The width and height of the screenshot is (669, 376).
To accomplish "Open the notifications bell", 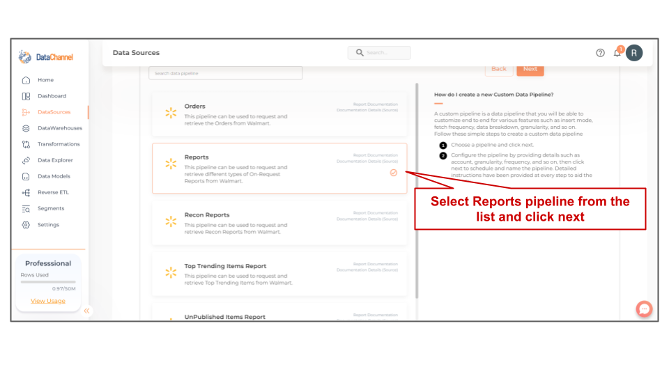I will [x=617, y=52].
